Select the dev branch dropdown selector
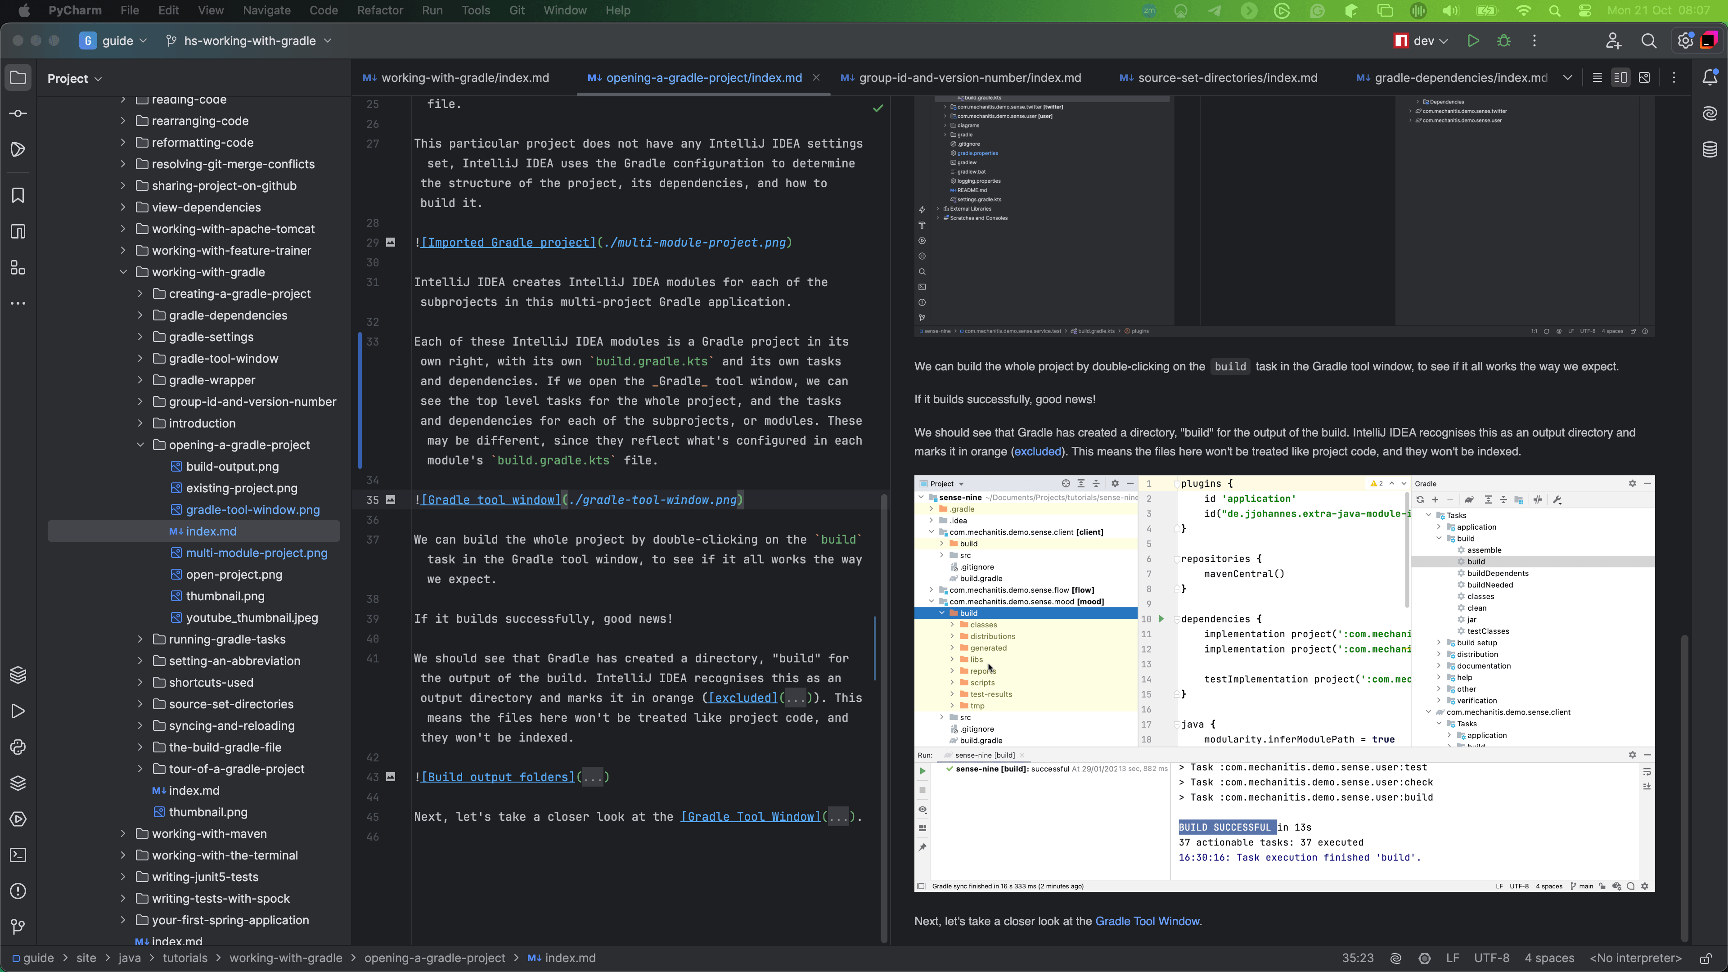1728x972 pixels. (1424, 40)
